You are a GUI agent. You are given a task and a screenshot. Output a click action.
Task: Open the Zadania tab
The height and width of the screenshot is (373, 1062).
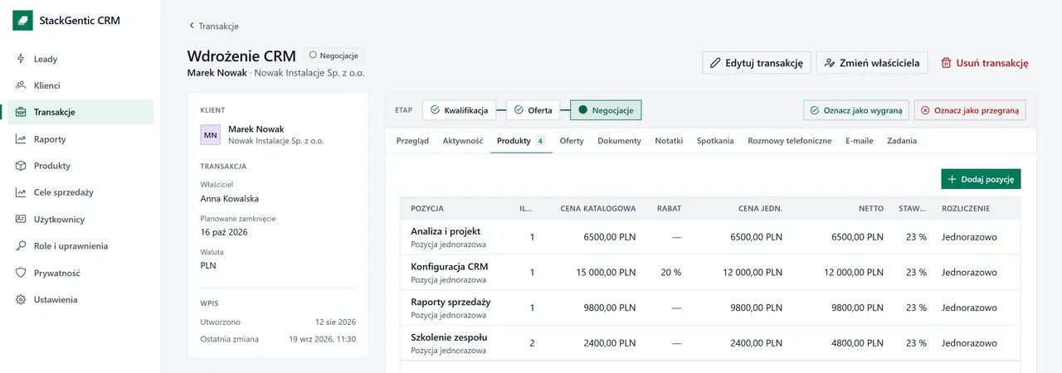(x=902, y=141)
